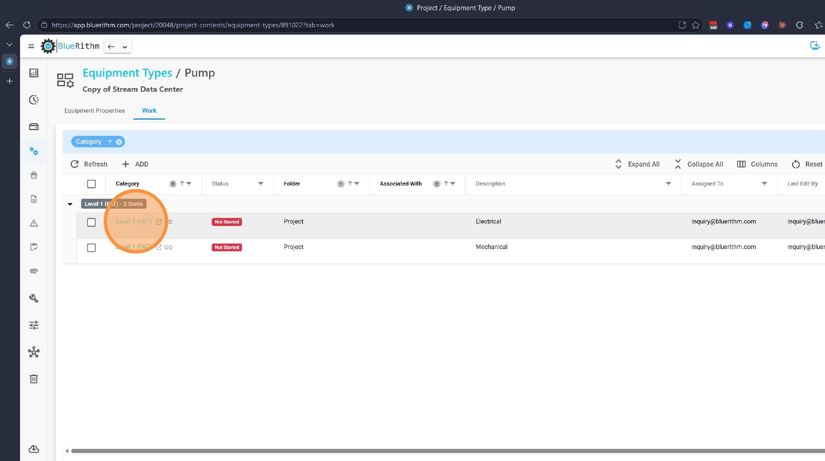Refresh the work items table

point(89,164)
